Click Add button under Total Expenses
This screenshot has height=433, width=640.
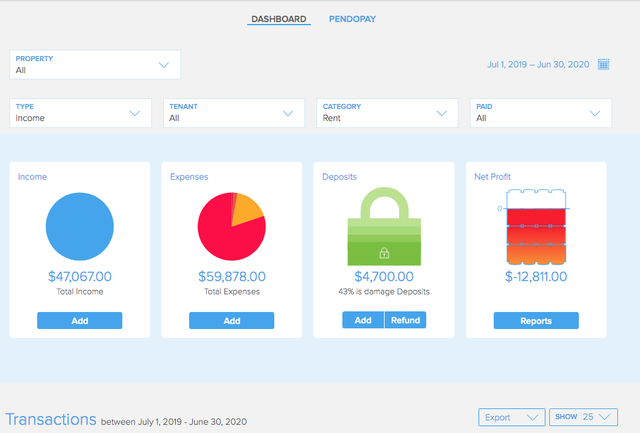click(x=231, y=321)
